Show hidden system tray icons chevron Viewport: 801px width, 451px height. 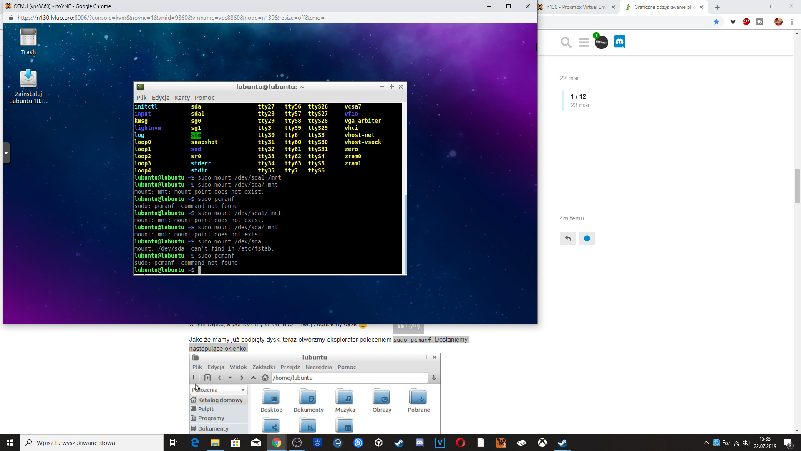click(x=706, y=443)
